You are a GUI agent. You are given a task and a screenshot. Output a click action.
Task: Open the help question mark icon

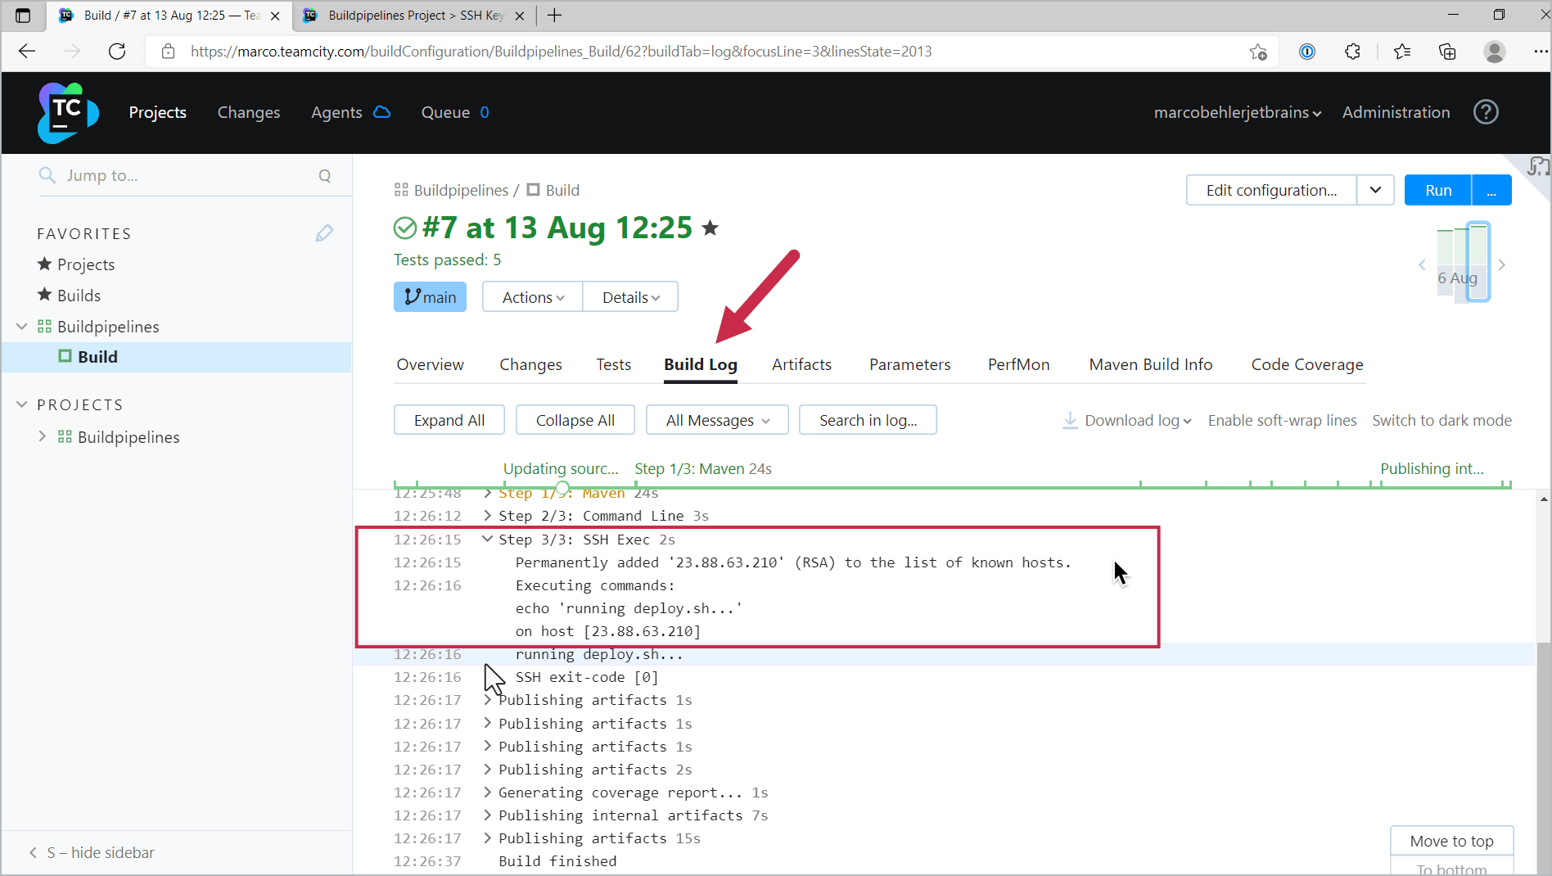coord(1487,112)
